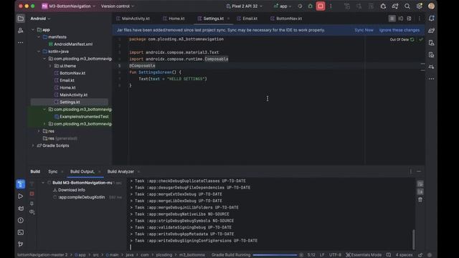This screenshot has height=258, width=459.
Task: Toggle Essentials Mode in status bar
Action: (x=364, y=255)
